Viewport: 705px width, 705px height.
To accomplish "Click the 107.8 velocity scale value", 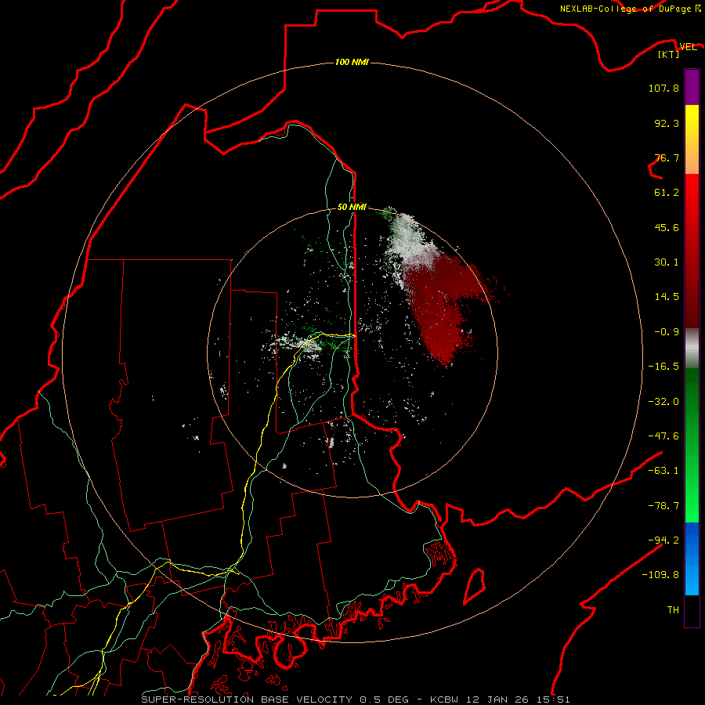I will coord(663,88).
